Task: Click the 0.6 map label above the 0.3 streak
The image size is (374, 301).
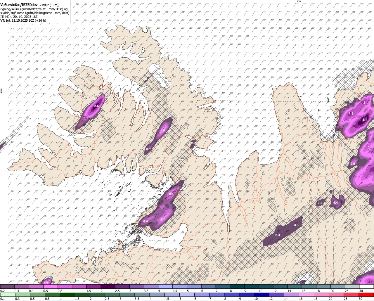Action: (163, 130)
